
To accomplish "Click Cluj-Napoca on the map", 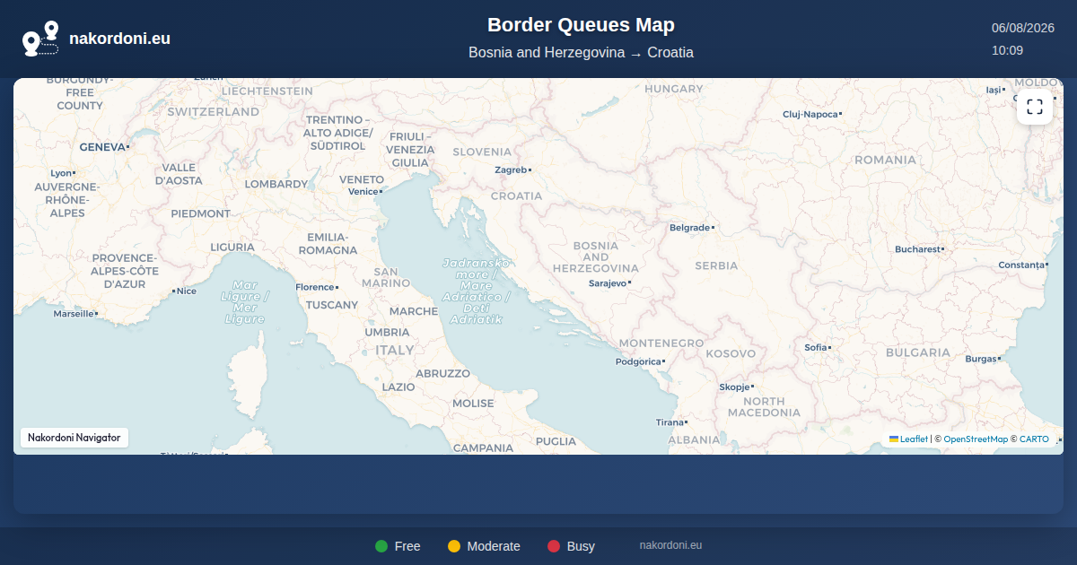I will 810,114.
